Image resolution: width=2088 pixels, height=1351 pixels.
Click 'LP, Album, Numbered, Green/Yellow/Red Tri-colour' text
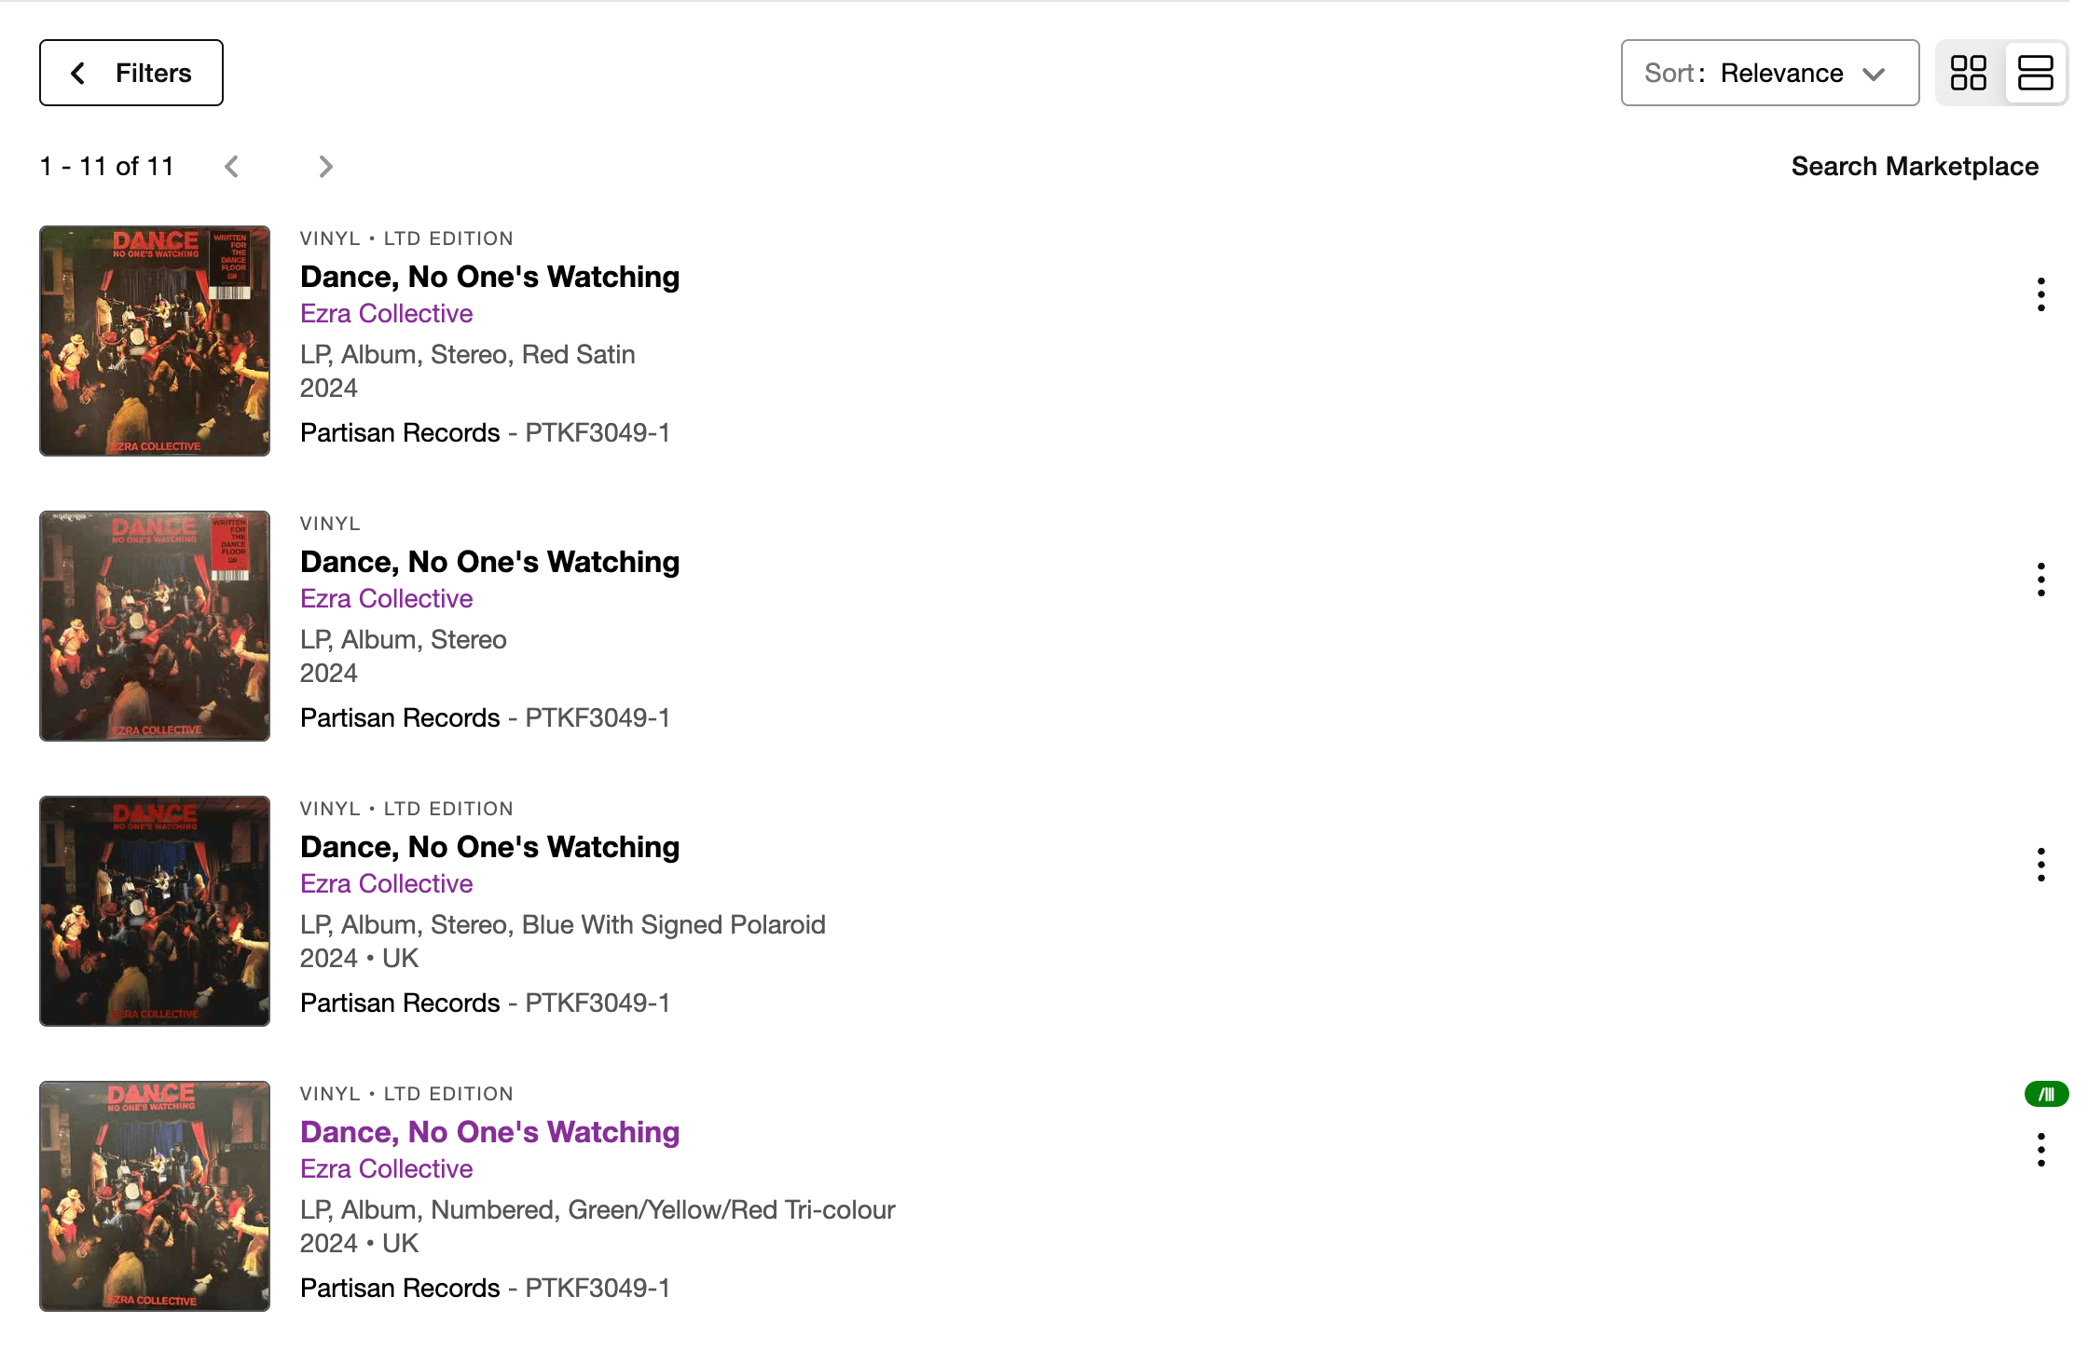coord(598,1210)
